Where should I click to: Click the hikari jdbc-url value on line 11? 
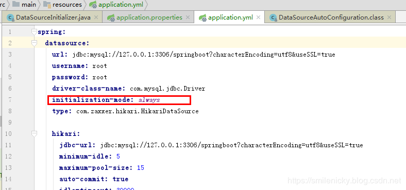coord(232,145)
